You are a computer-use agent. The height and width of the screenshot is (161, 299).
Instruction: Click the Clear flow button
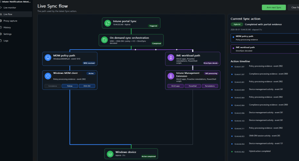coord(294,7)
